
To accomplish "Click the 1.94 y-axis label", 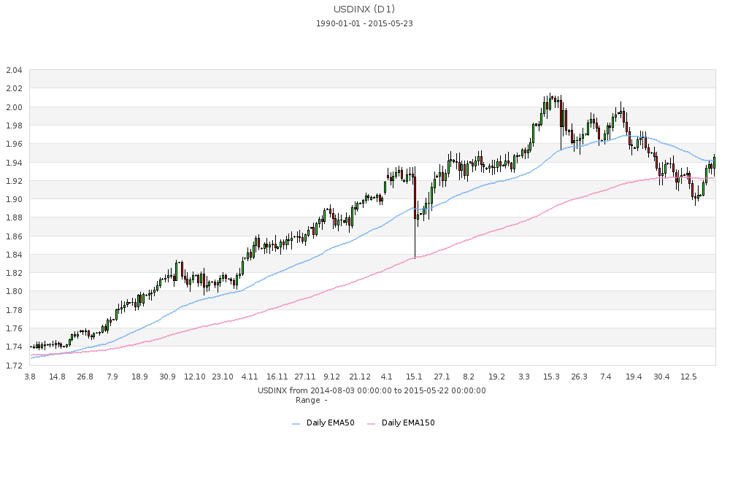I will pyautogui.click(x=14, y=163).
